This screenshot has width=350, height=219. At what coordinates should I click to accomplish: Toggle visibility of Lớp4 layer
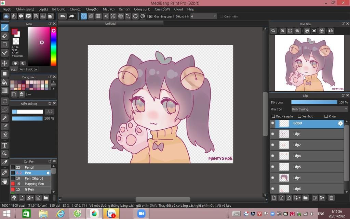pos(272,178)
